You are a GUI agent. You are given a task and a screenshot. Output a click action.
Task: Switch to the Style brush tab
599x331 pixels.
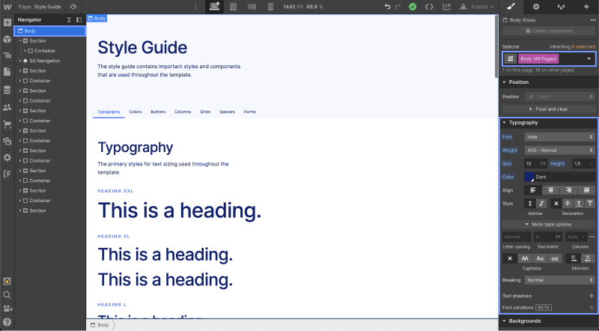[x=511, y=7]
